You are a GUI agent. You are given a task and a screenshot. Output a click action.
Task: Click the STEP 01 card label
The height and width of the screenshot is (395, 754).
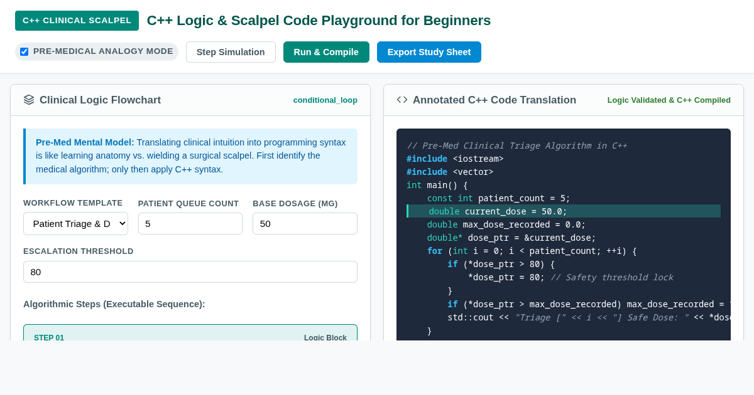[x=49, y=337]
